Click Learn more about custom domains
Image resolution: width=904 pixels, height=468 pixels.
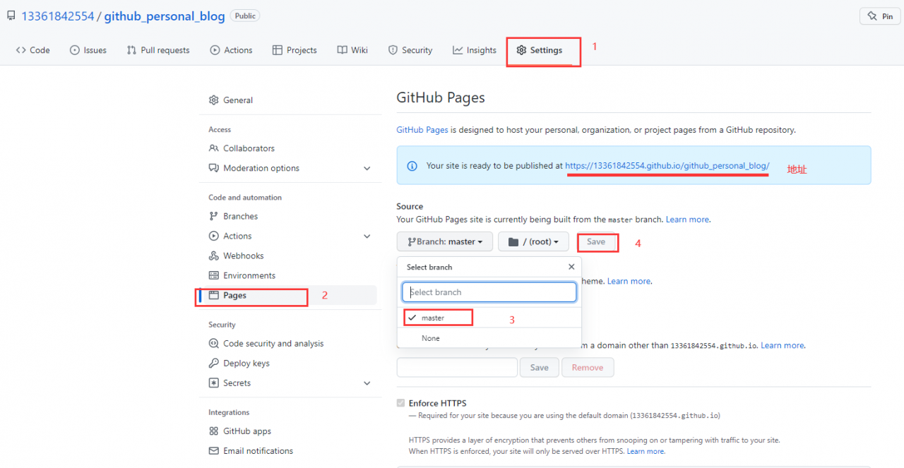(x=782, y=345)
